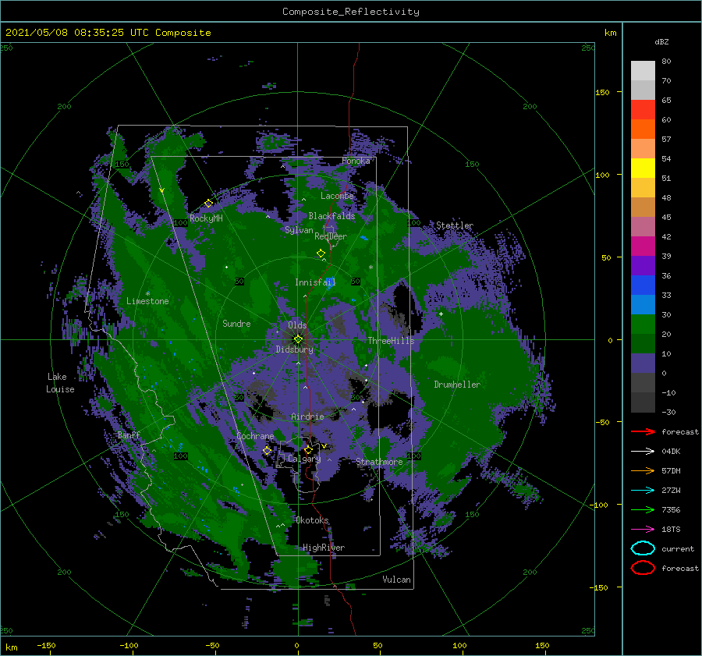The height and width of the screenshot is (656, 702).
Task: Click the yellow radar-site diamond above Didsbury
Action: pyautogui.click(x=298, y=339)
